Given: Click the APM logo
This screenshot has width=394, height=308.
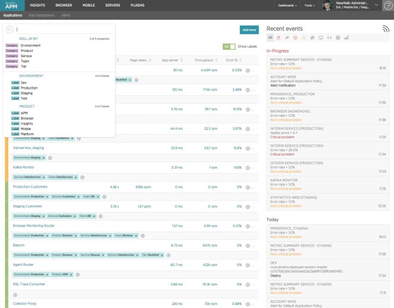Looking at the screenshot, I should (x=13, y=5).
